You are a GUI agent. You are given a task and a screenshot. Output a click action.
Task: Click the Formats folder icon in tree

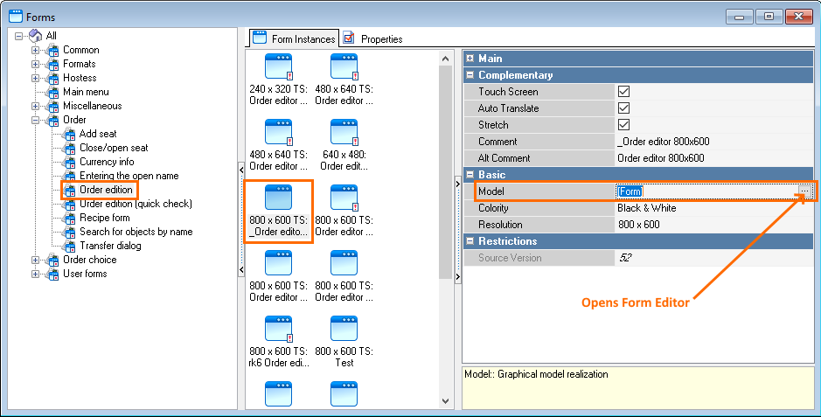coord(52,65)
